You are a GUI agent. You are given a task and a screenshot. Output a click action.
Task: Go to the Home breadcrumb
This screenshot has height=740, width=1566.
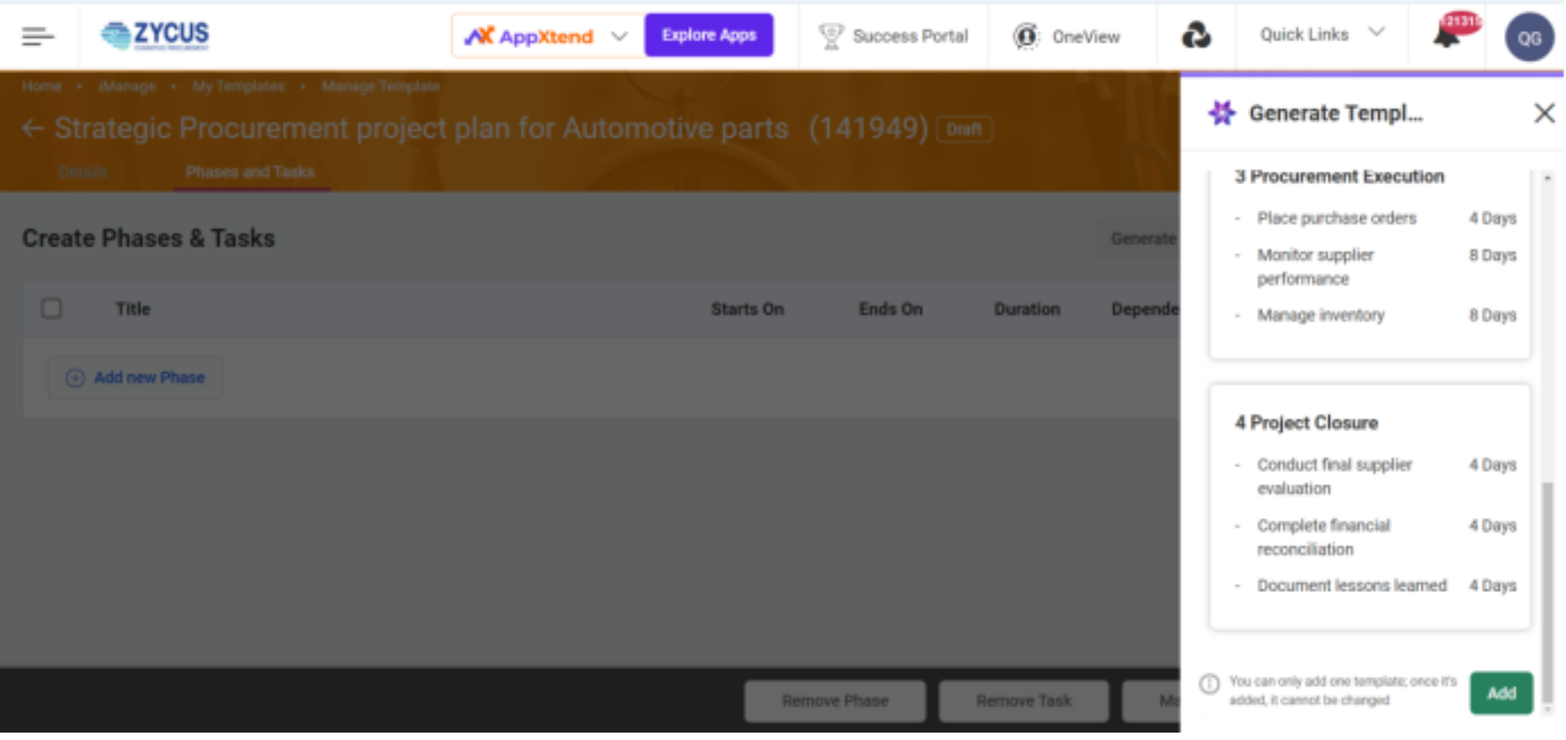tap(42, 86)
